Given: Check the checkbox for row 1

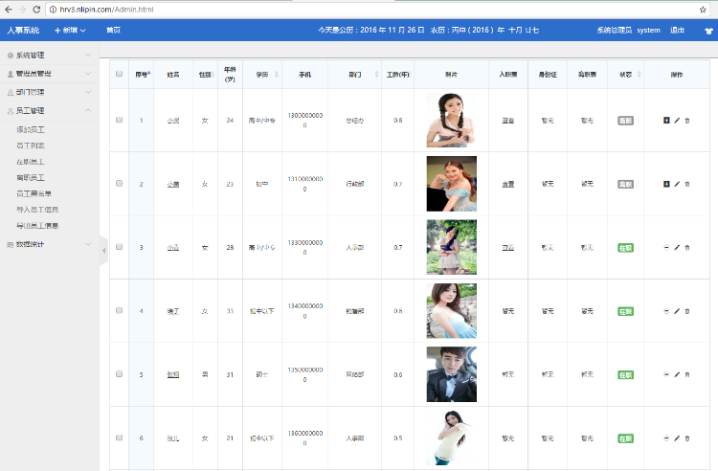Looking at the screenshot, I should [x=119, y=120].
